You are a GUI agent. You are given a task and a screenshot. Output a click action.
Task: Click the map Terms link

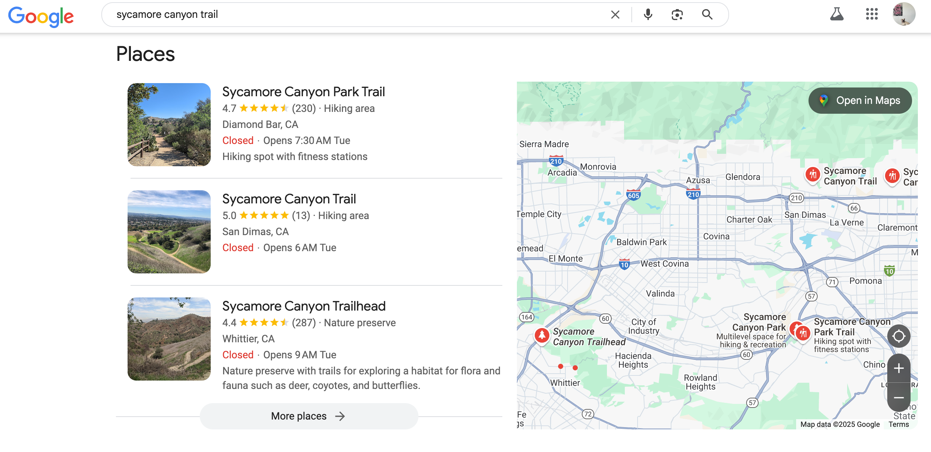pos(899,424)
